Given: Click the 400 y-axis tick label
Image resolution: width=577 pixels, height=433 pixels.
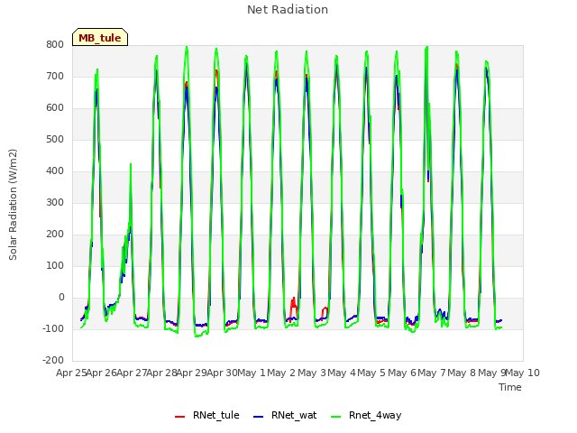Looking at the screenshot, I should [55, 170].
